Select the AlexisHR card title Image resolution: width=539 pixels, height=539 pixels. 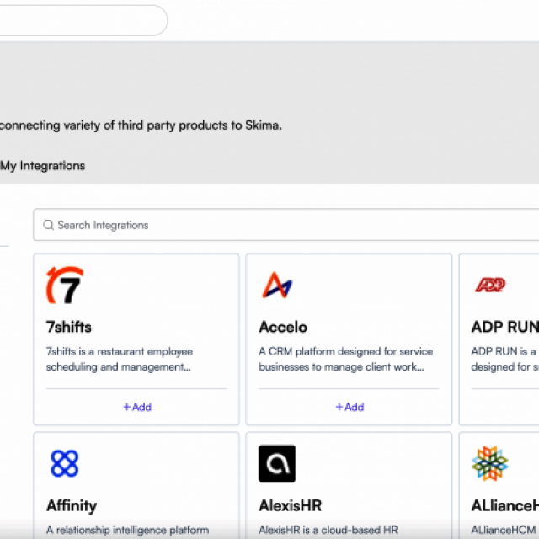(290, 505)
